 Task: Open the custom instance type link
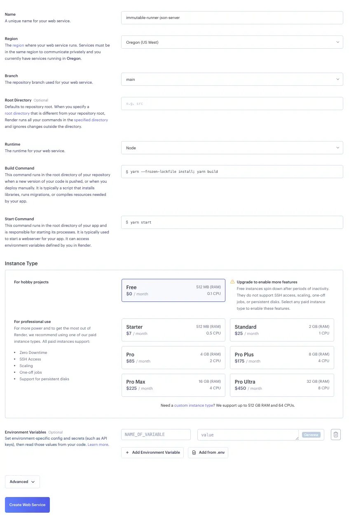(194, 405)
